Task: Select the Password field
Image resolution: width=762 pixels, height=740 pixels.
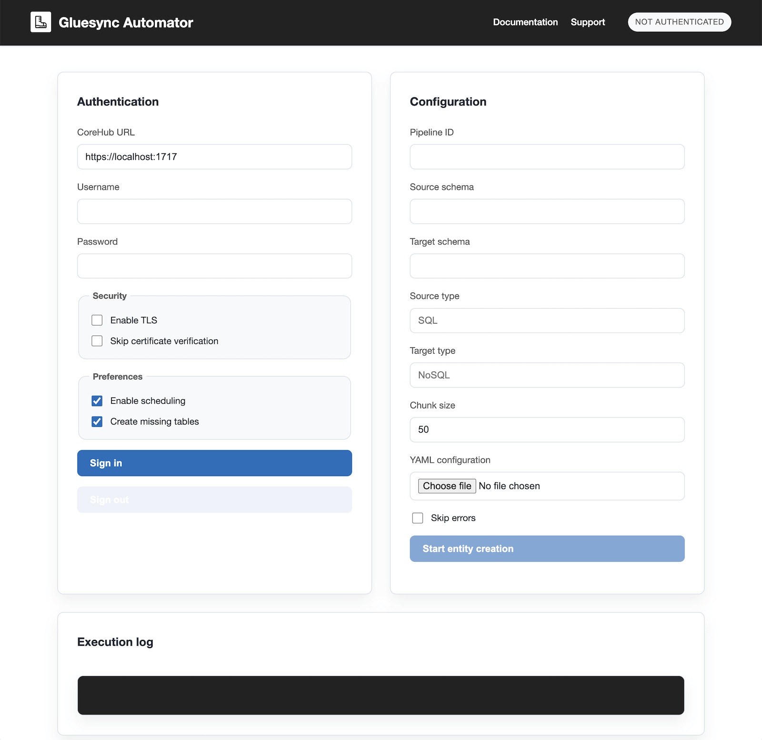Action: tap(214, 266)
